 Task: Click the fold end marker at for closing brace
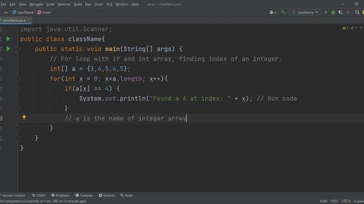click(x=18, y=129)
